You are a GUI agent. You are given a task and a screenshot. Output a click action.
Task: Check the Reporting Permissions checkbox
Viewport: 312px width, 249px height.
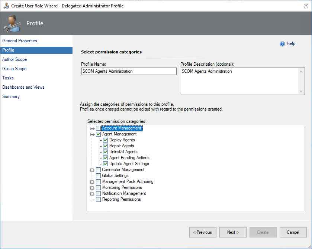click(x=98, y=200)
